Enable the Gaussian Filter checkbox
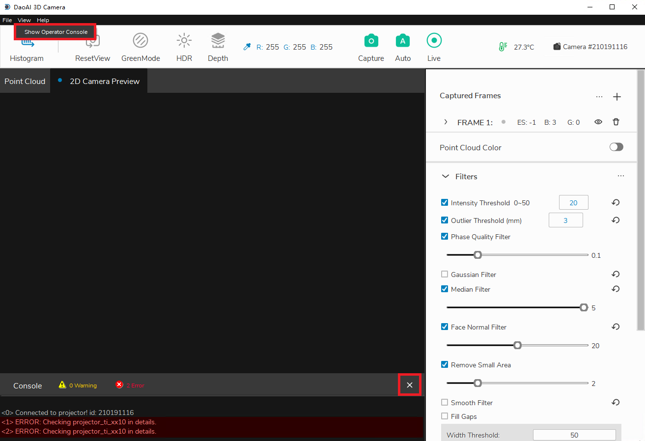645x441 pixels. click(x=445, y=274)
